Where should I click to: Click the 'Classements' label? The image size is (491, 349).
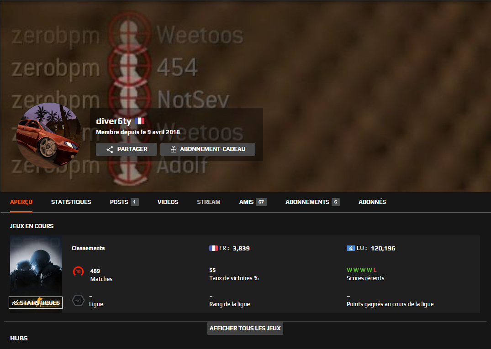[88, 248]
